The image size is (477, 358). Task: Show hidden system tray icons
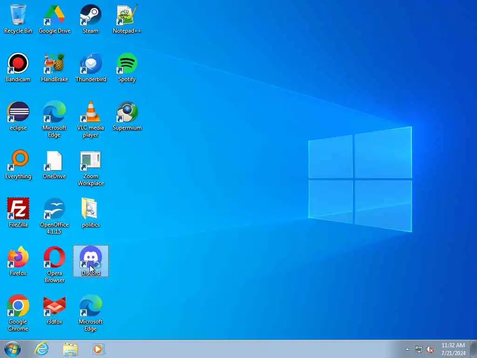tap(407, 350)
